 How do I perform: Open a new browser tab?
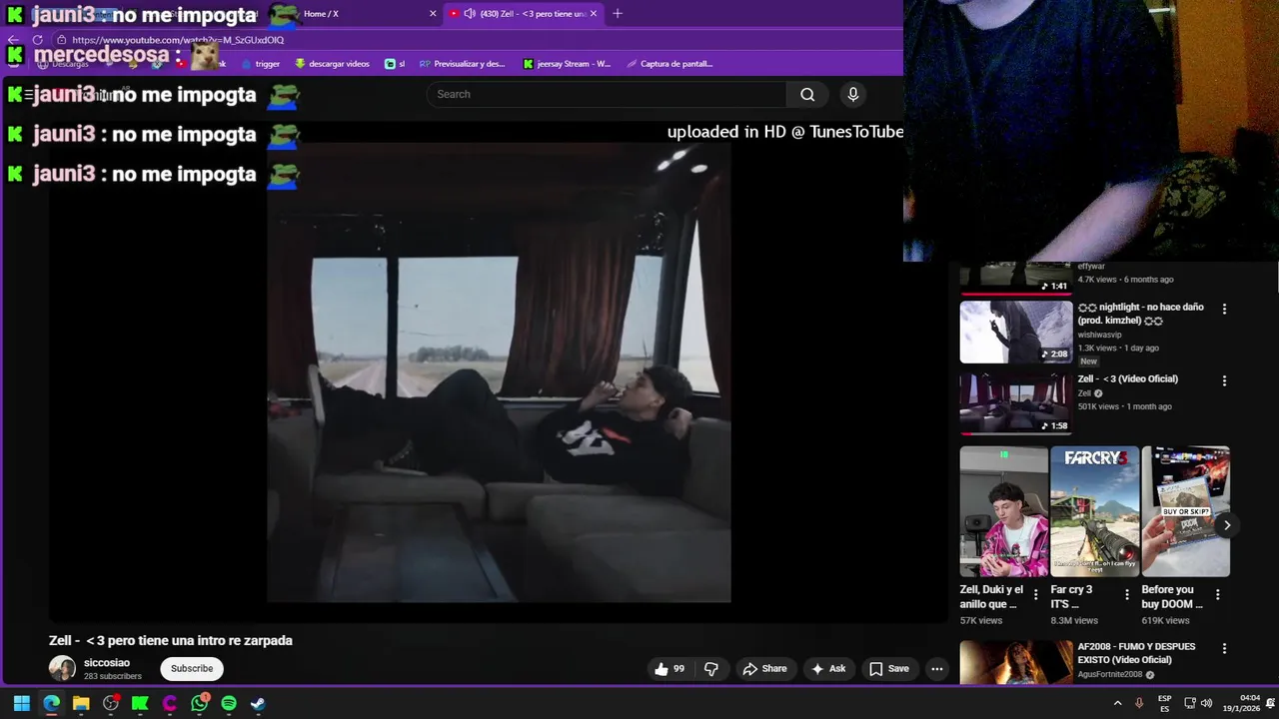[618, 14]
